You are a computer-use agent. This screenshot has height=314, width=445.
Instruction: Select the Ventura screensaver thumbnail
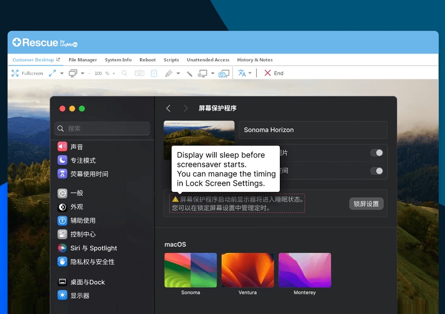tap(248, 270)
